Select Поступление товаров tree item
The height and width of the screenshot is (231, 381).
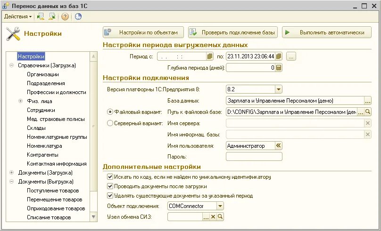tap(53, 190)
